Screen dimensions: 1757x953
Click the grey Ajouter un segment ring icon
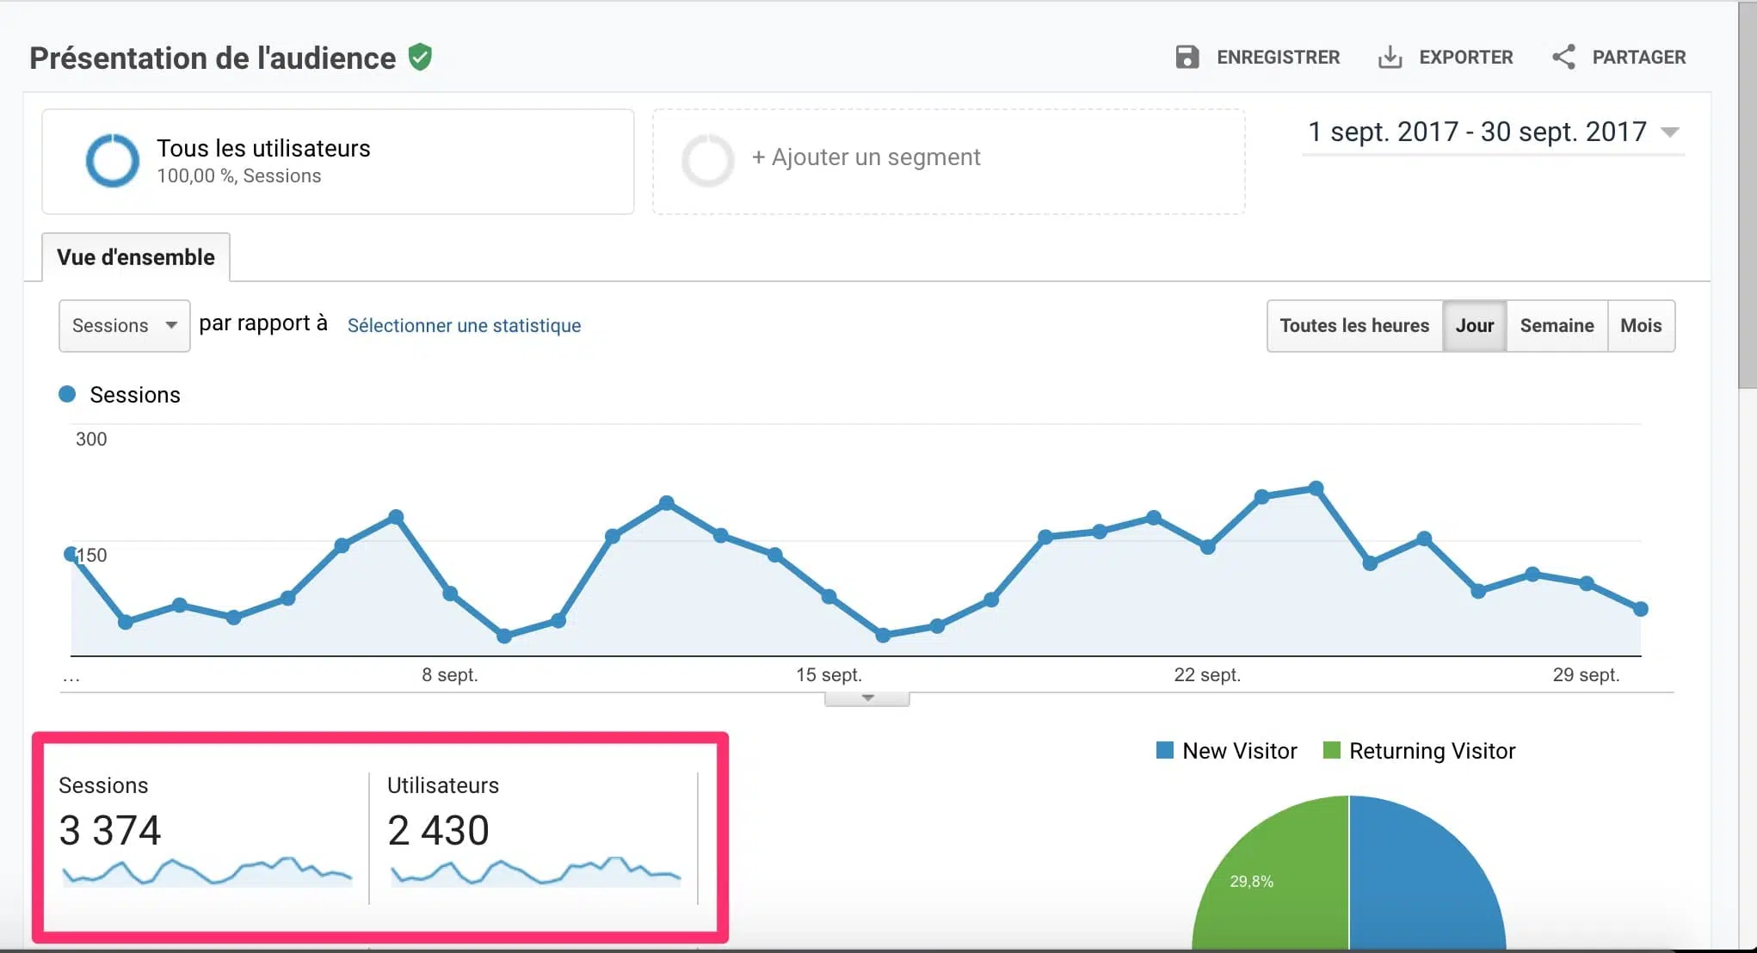[x=707, y=160]
